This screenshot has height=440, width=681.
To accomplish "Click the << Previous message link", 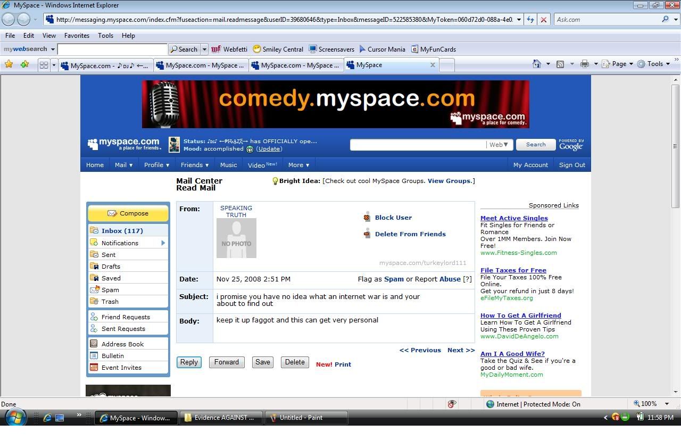I will (x=420, y=350).
